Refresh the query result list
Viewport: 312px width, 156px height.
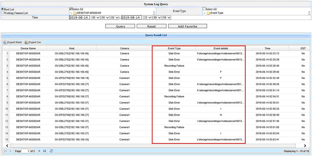click(x=51, y=151)
